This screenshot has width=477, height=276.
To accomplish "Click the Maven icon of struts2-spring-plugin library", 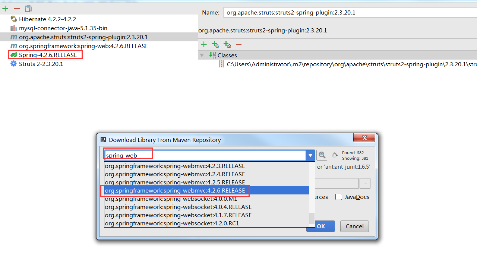I will coord(14,37).
